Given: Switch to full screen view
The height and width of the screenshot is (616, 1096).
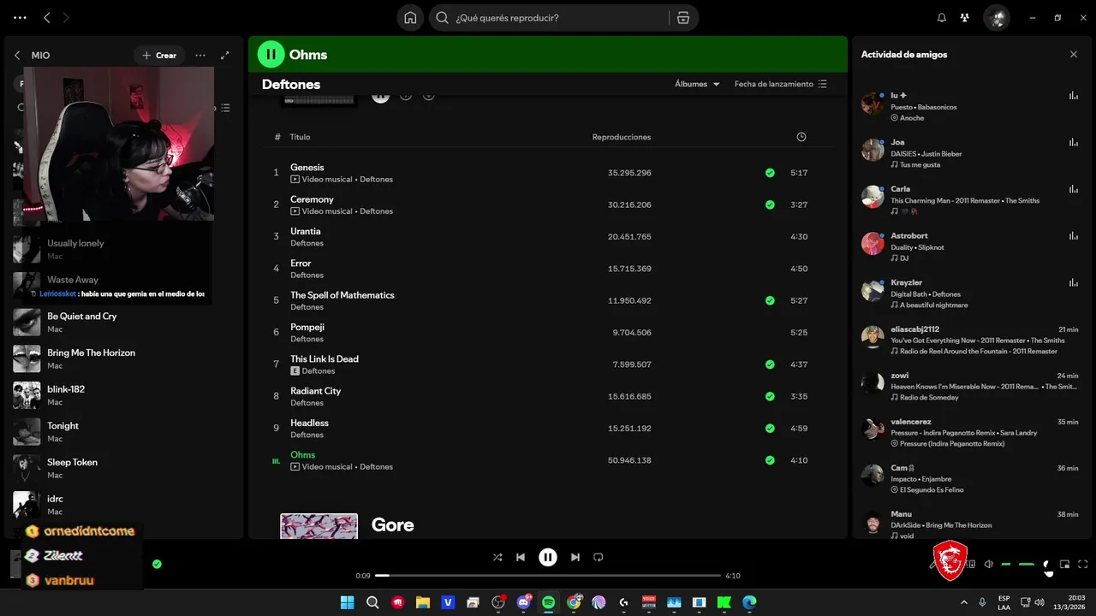Looking at the screenshot, I should [1083, 564].
